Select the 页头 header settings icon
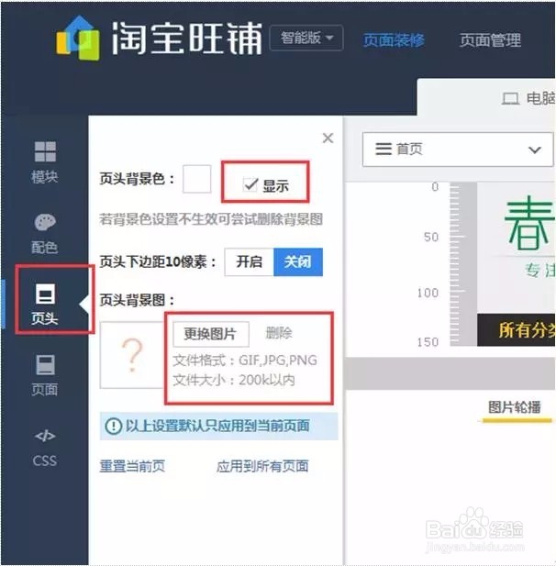Viewport: 556px width, 566px height. pyautogui.click(x=45, y=294)
